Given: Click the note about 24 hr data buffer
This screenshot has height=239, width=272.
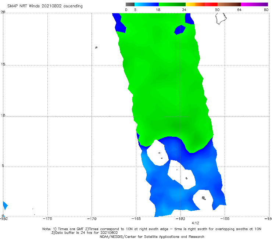Looking at the screenshot, I should click(85, 233).
